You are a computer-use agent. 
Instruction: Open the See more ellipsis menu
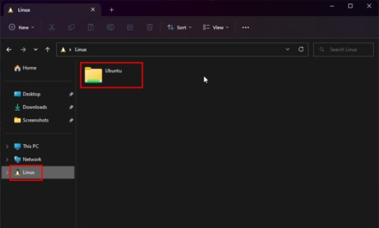tap(246, 27)
